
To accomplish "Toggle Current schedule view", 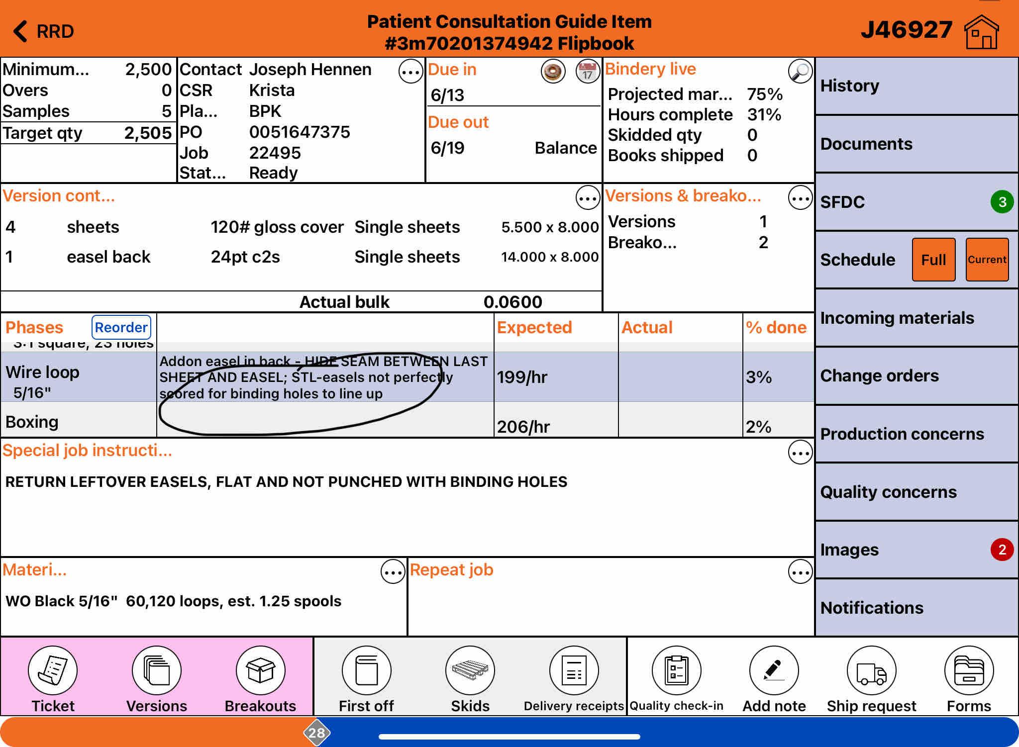I will coord(987,260).
